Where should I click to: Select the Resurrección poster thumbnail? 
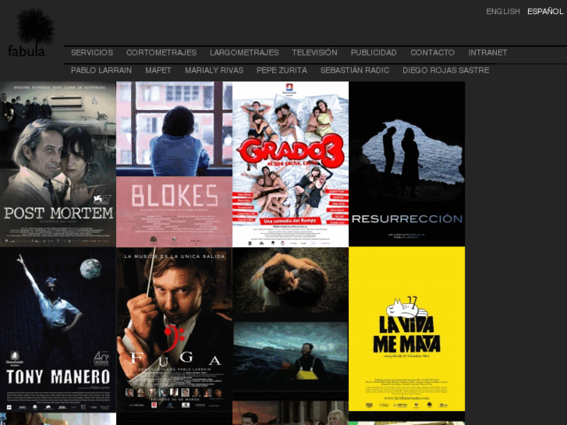(406, 164)
